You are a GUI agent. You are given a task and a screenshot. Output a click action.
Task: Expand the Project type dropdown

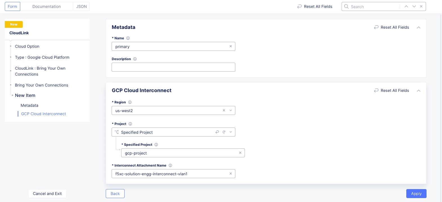pyautogui.click(x=231, y=132)
